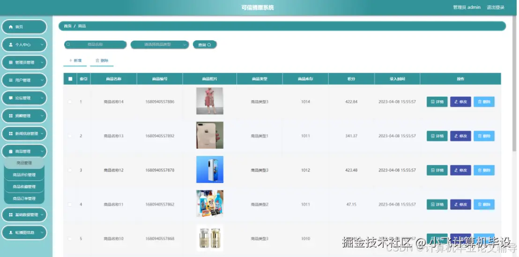Open the 商品收藏管理 submenu item

24,187
